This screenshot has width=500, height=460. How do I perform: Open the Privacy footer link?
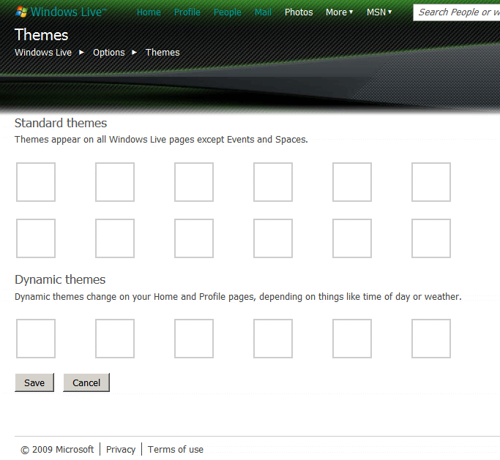tap(121, 450)
